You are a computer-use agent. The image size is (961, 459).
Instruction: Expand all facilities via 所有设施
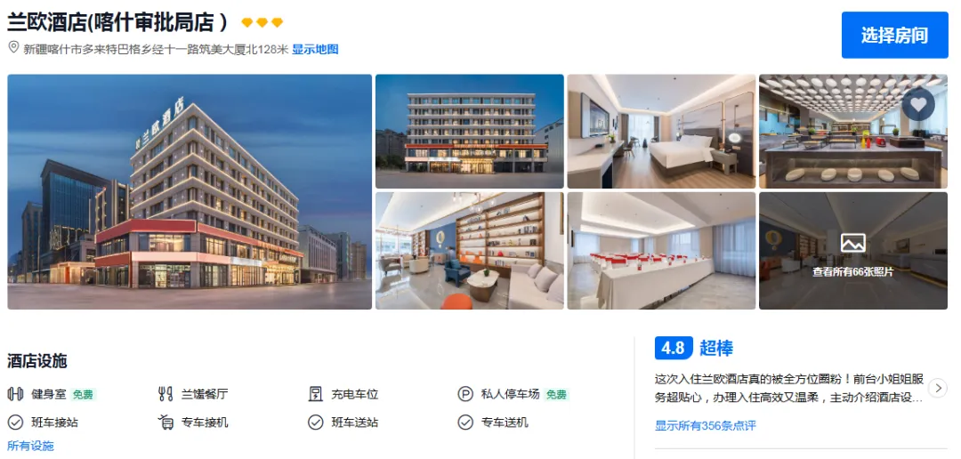tap(30, 446)
